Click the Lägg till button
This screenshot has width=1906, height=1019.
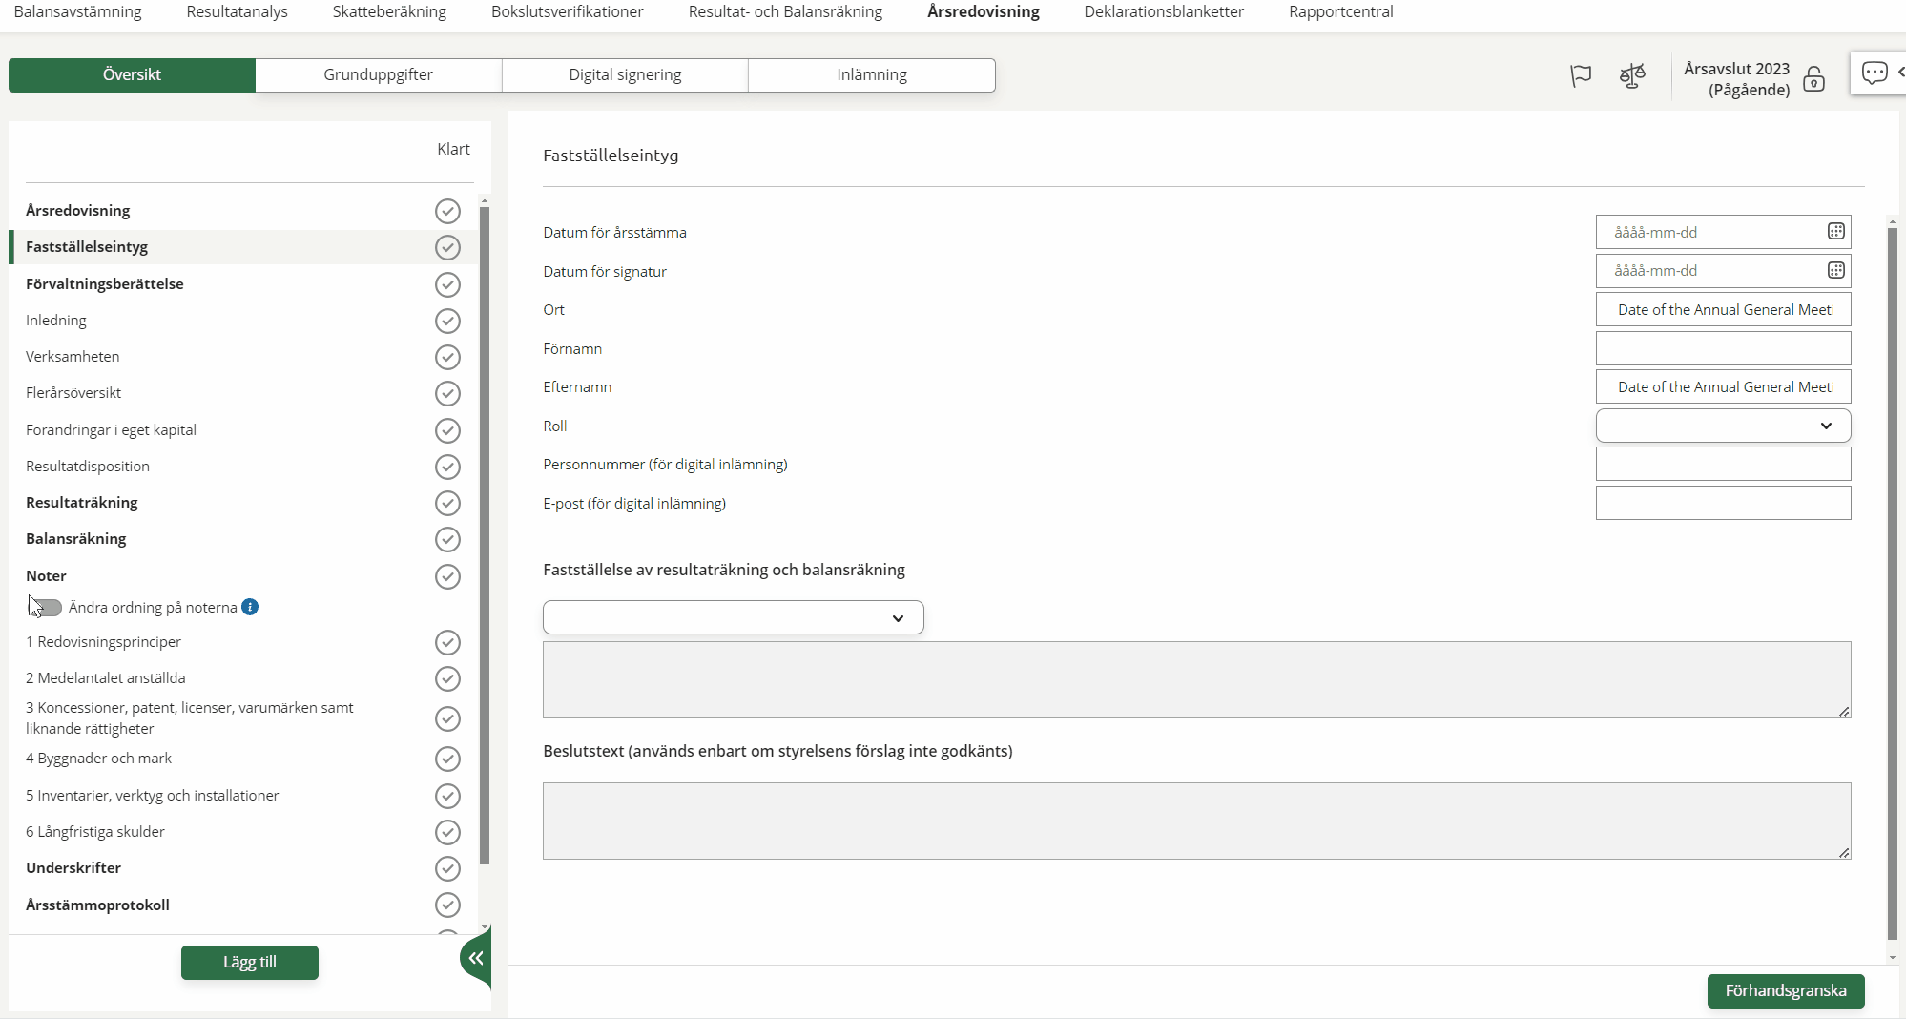coord(250,963)
